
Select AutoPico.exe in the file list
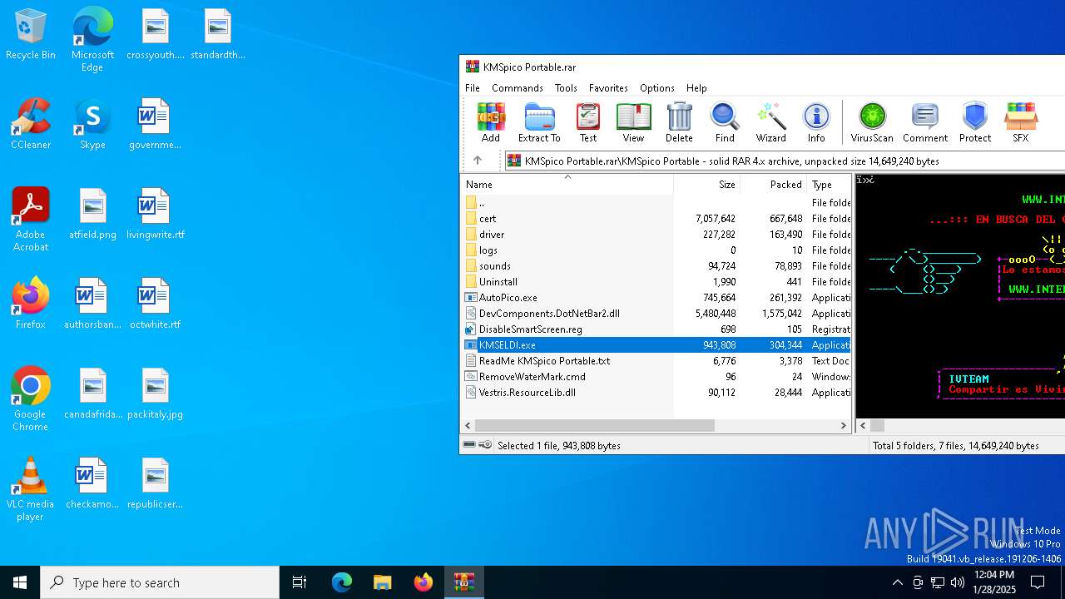click(656, 297)
